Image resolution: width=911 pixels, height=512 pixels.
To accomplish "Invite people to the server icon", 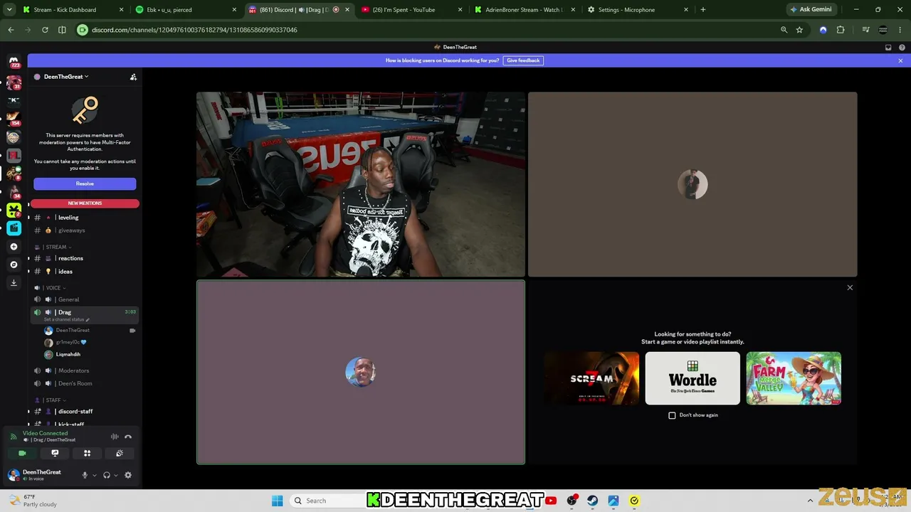I will 133,77.
